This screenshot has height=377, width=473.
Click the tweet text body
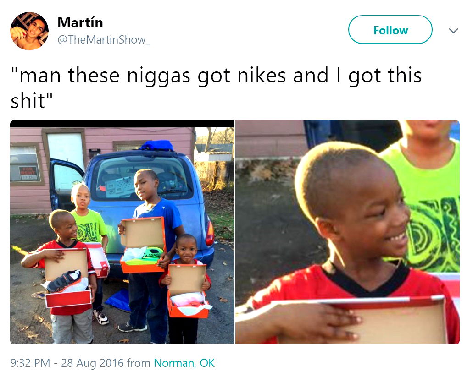(216, 87)
